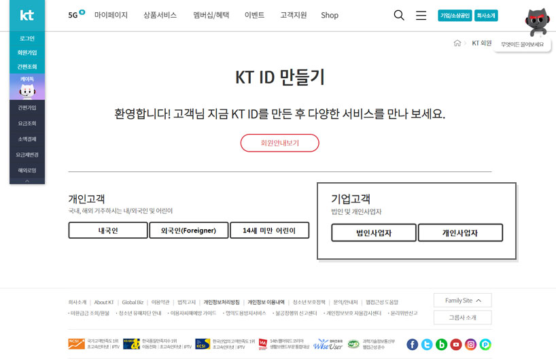Image resolution: width=556 pixels, height=359 pixels.
Task: Open the 법적고지 footer link
Action: tap(186, 303)
